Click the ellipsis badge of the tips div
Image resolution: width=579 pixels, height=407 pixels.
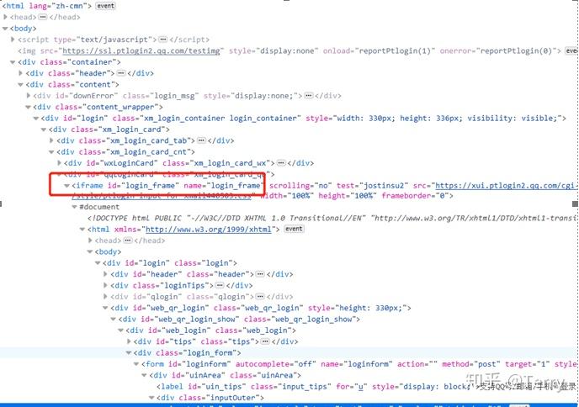pyautogui.click(x=265, y=341)
